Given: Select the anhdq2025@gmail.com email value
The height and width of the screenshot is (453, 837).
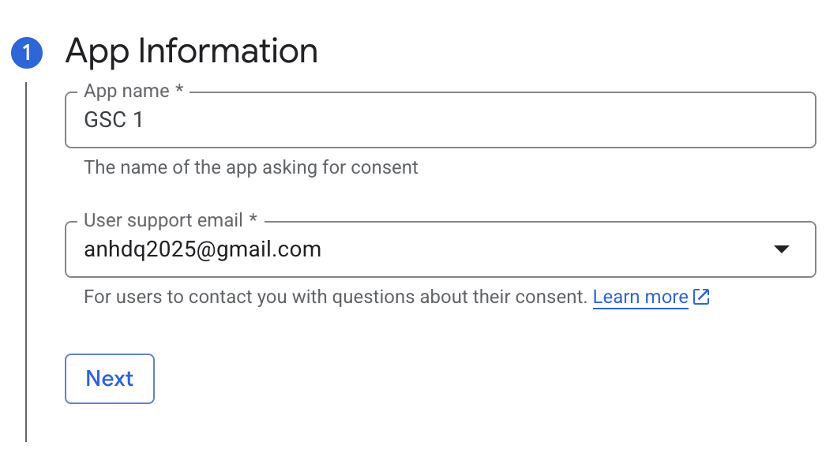Looking at the screenshot, I should (x=203, y=249).
